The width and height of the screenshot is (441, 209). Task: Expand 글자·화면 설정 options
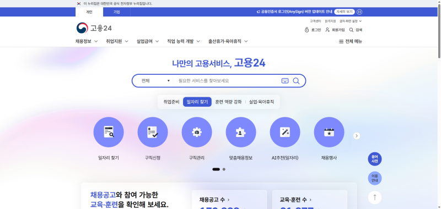pyautogui.click(x=351, y=21)
